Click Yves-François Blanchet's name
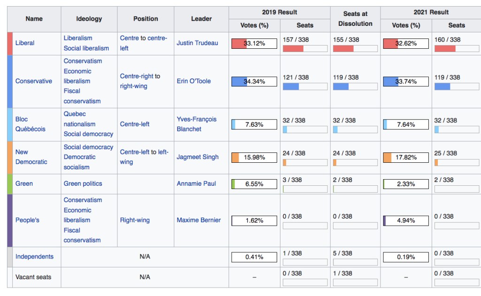The width and height of the screenshot is (481, 296). tap(196, 124)
